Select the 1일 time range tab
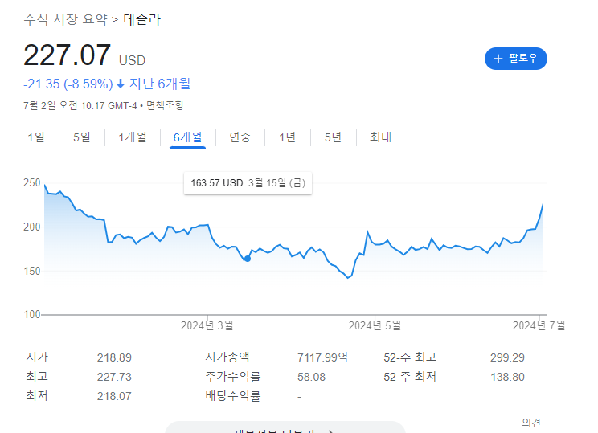 click(36, 137)
